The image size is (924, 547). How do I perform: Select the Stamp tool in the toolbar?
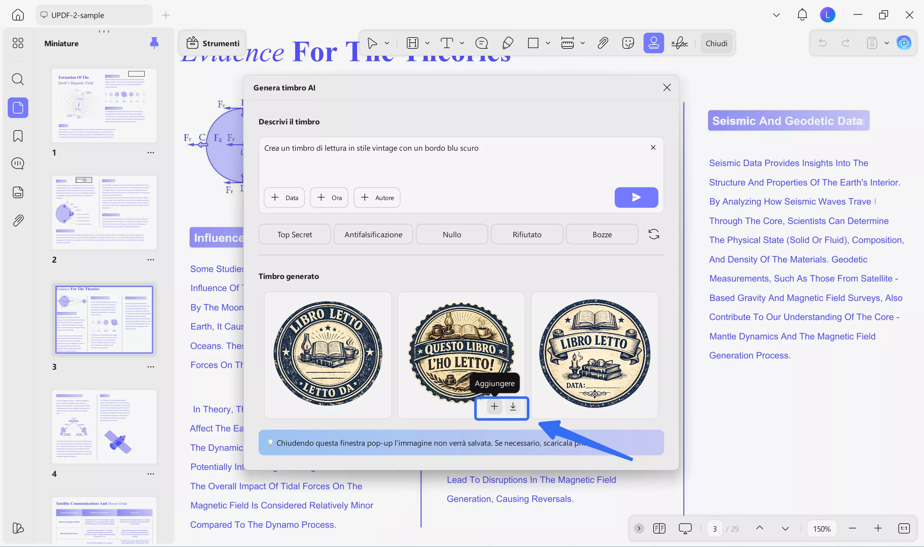[x=653, y=43]
